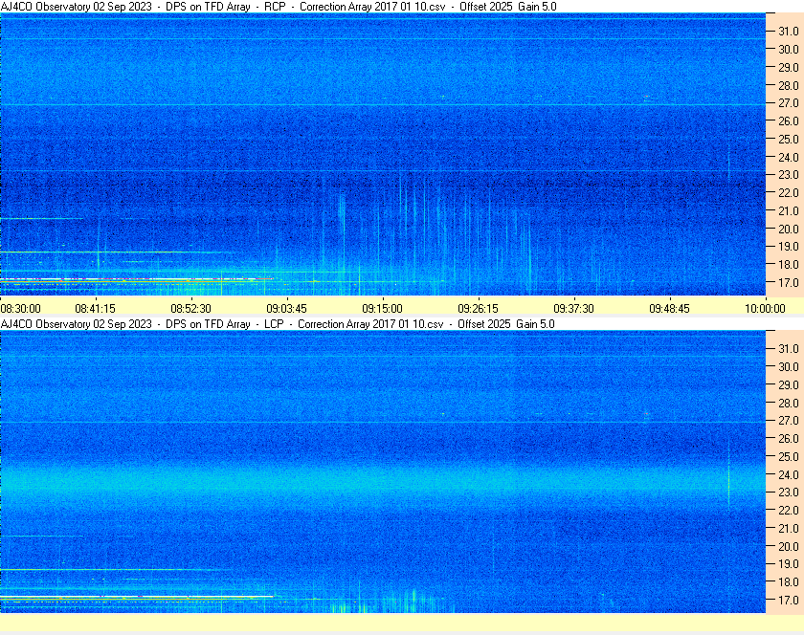Viewport: 804px width, 635px height.
Task: Pick the 18.0 frequency label in LCP panel
Action: coord(789,581)
